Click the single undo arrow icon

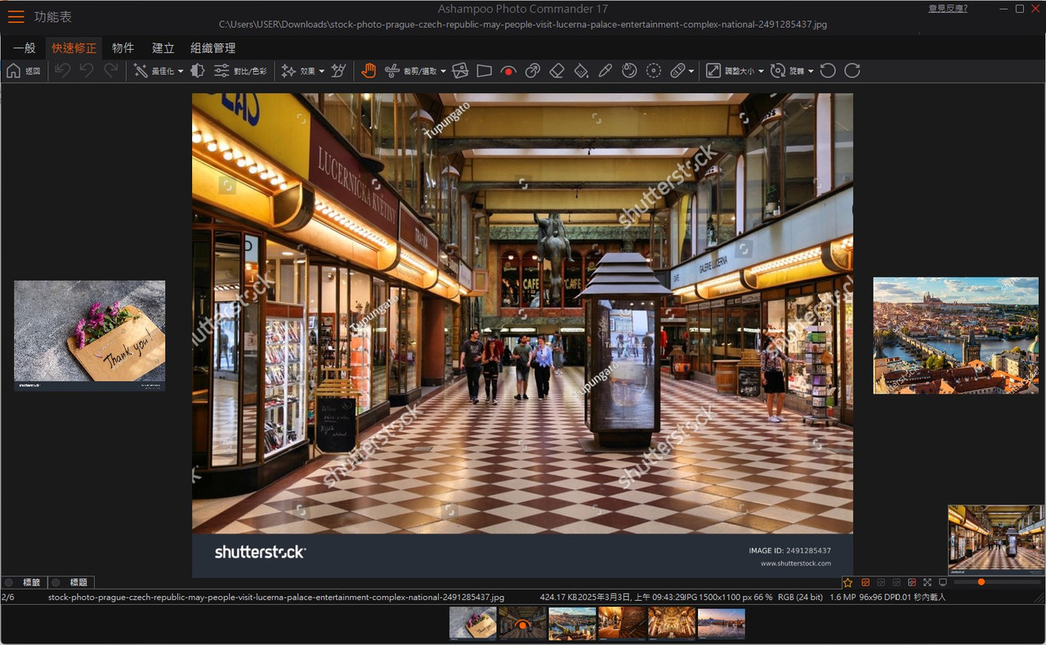point(86,71)
